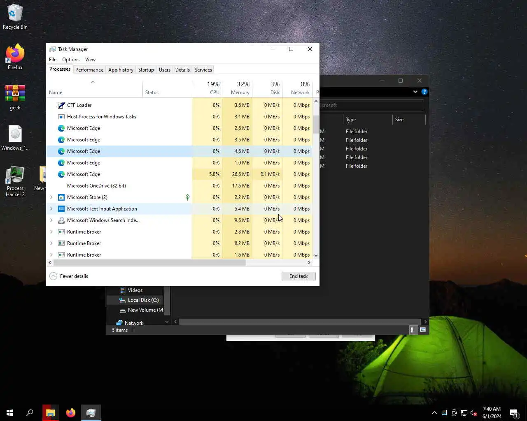The width and height of the screenshot is (527, 421).
Task: Click the Microsoft Windows Search Indexer icon
Action: click(61, 220)
